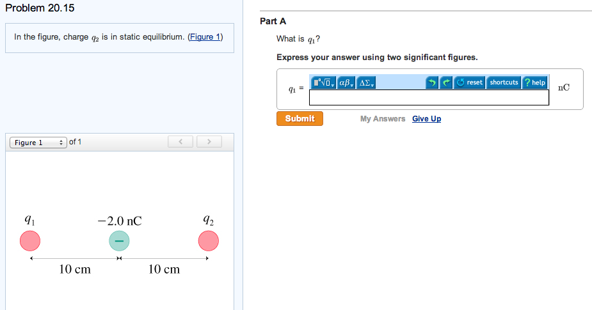592x310 pixels.
Task: Click the q1 red charge circle
Action: (30, 241)
